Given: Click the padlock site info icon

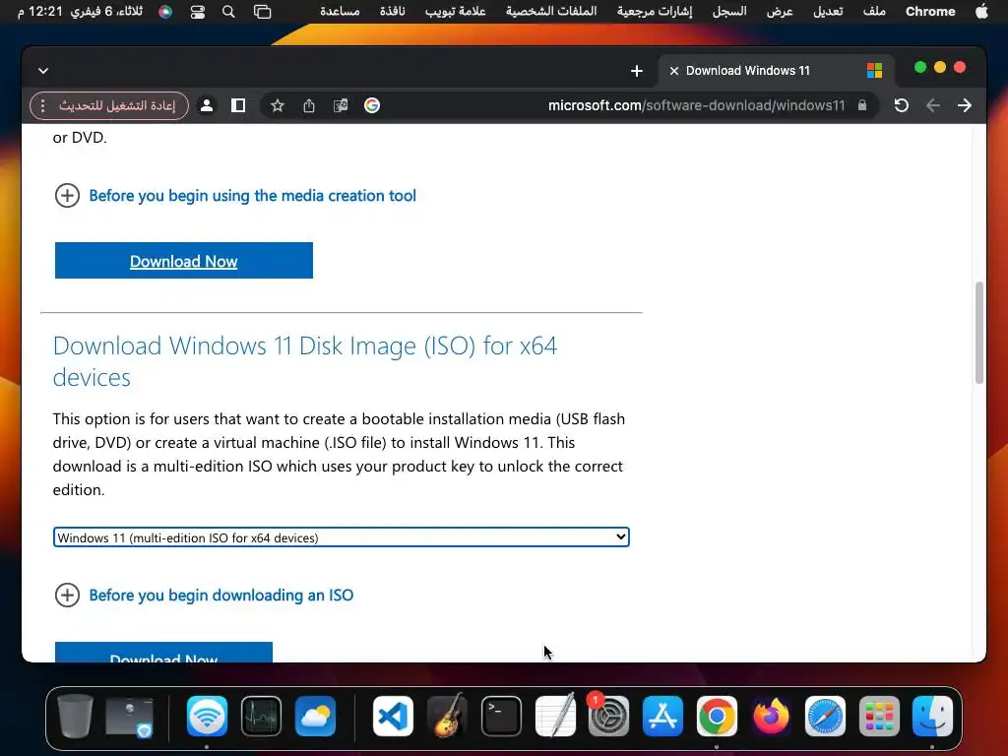Looking at the screenshot, I should (862, 105).
